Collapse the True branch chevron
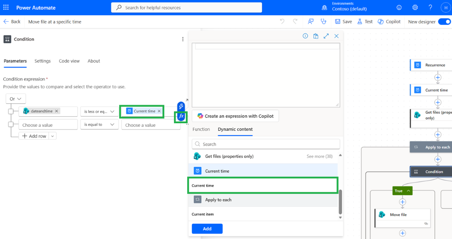The width and height of the screenshot is (452, 239). click(x=408, y=191)
